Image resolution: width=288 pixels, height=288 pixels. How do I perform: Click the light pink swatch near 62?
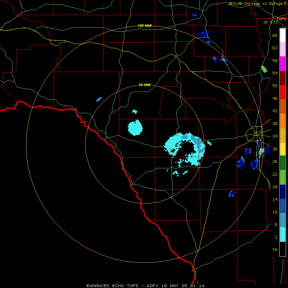click(283, 49)
